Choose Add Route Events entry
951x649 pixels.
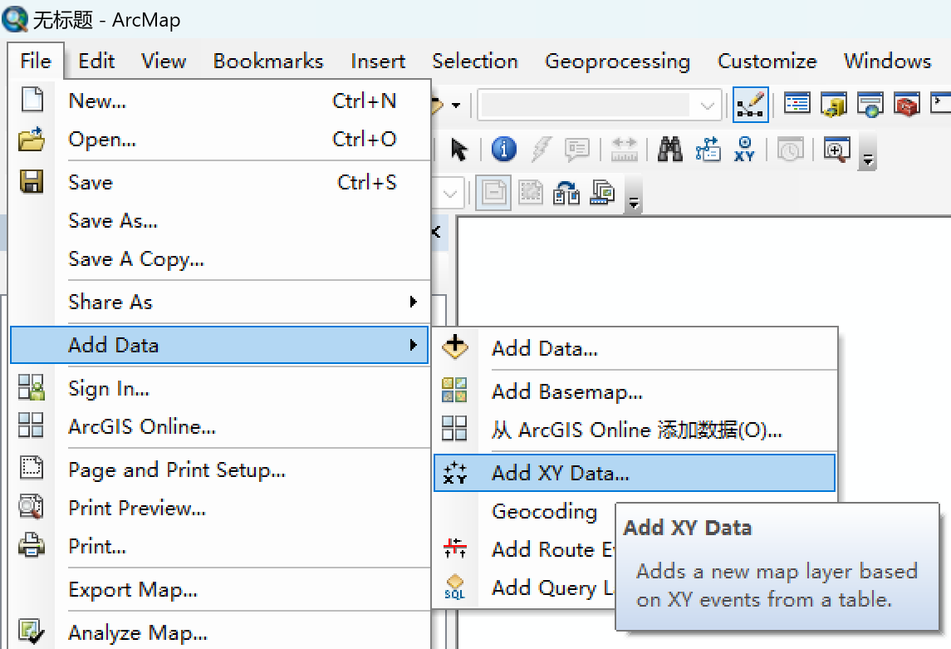(x=552, y=549)
